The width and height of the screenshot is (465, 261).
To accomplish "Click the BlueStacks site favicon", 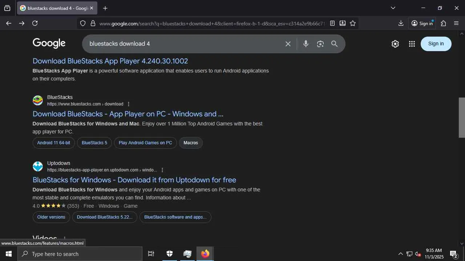I will point(38,100).
